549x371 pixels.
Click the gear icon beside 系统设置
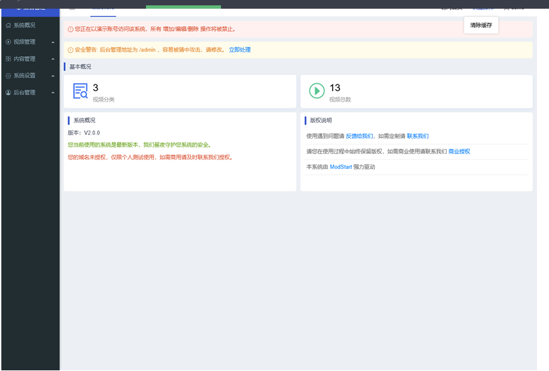click(x=8, y=76)
